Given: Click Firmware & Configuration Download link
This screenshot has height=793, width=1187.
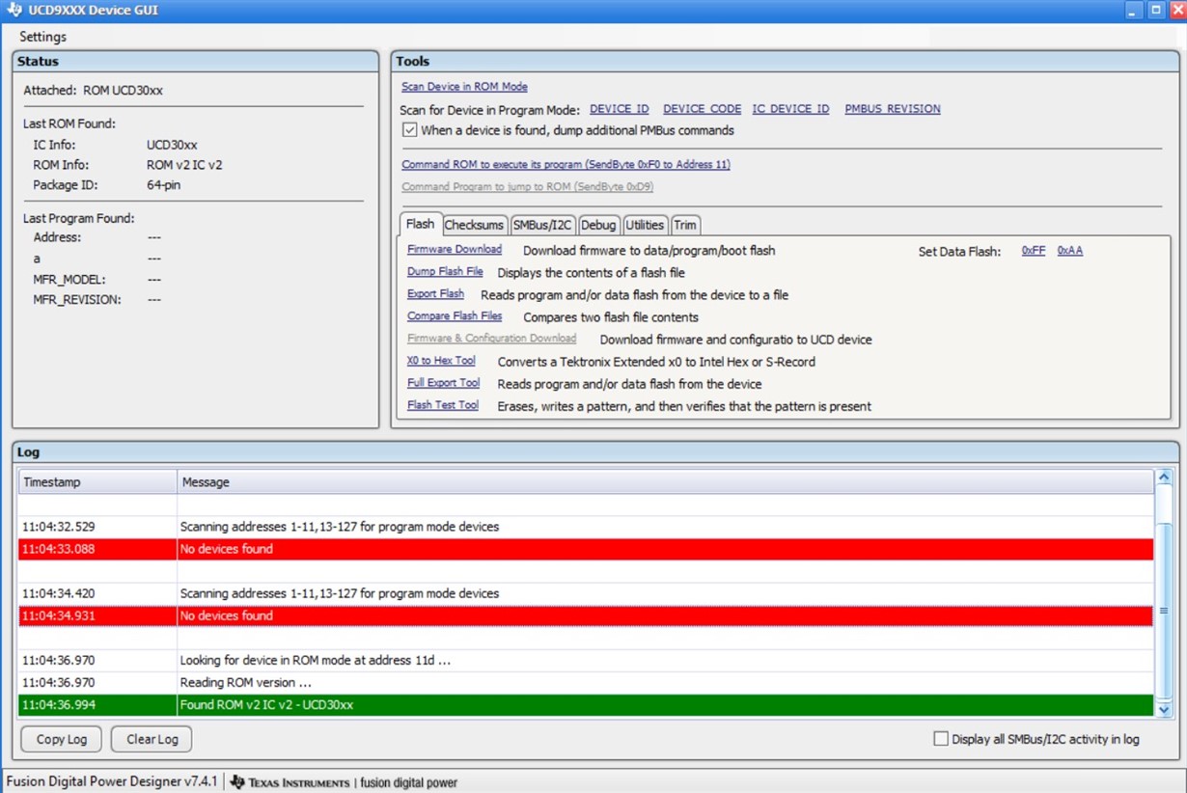Looking at the screenshot, I should point(491,339).
